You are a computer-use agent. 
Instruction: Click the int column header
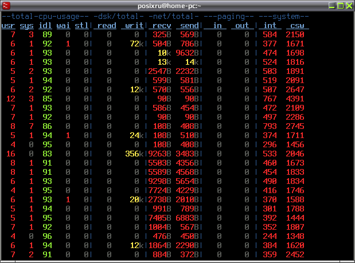point(270,25)
